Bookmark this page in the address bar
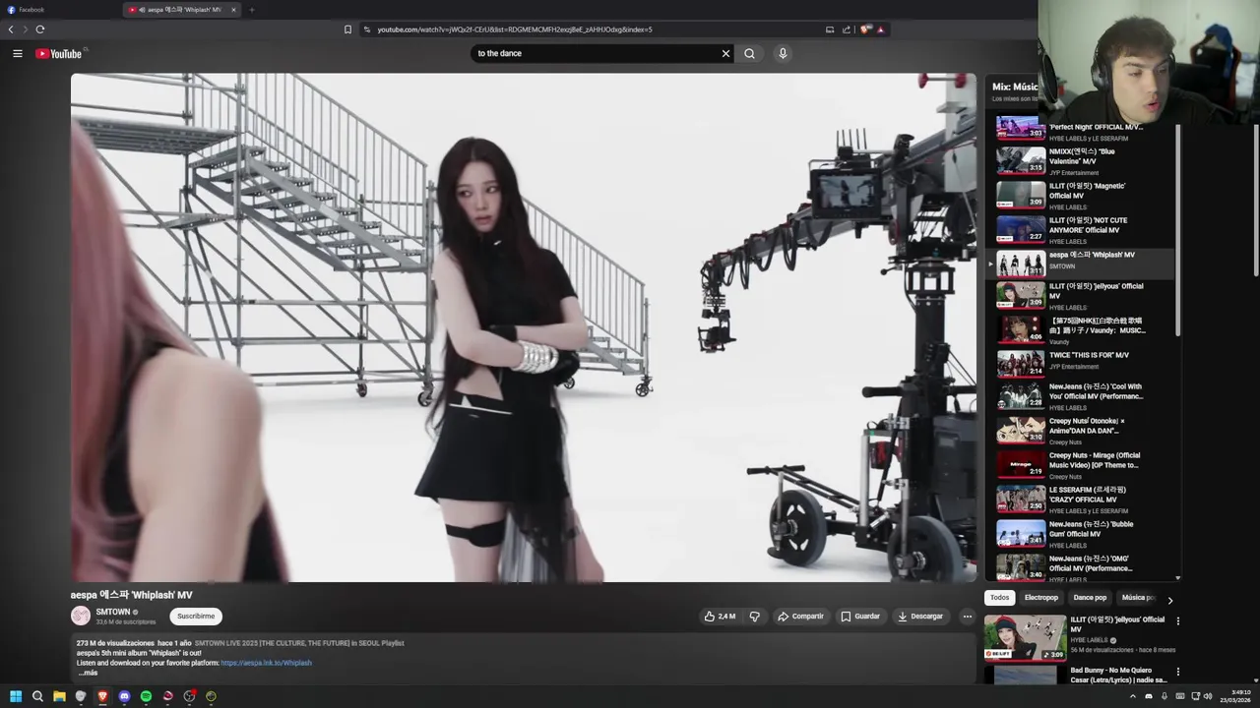This screenshot has width=1260, height=708. [x=347, y=29]
